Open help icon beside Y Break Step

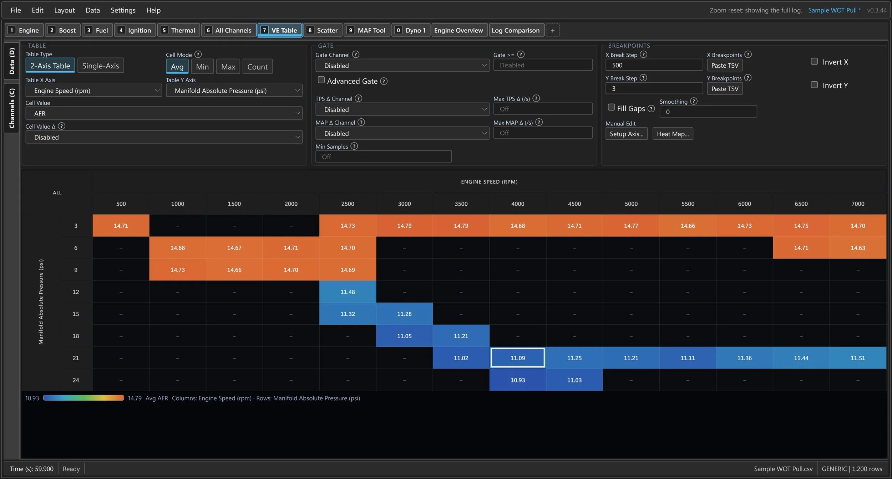coord(643,77)
